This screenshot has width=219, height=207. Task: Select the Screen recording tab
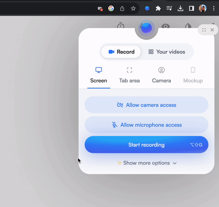point(99,75)
